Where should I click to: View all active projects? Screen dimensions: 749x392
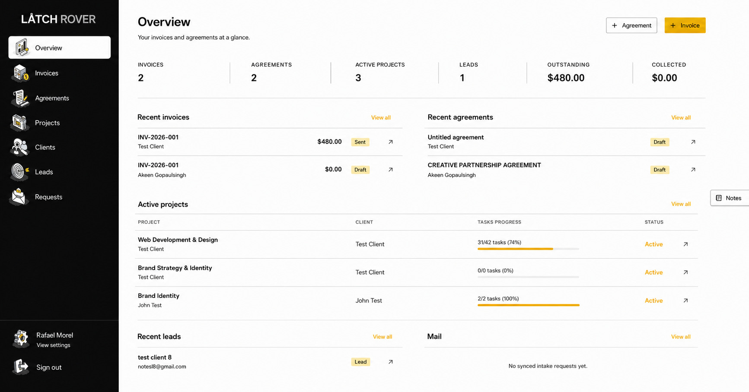pos(681,204)
